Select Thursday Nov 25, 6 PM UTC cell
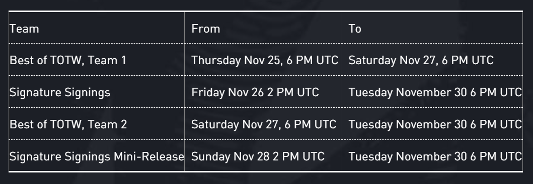Viewport: 533px width, 184px height. [263, 60]
